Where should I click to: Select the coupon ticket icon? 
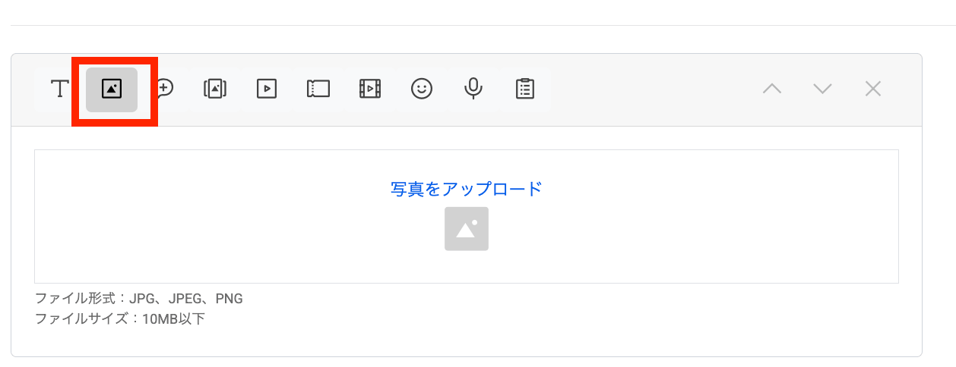[x=318, y=89]
